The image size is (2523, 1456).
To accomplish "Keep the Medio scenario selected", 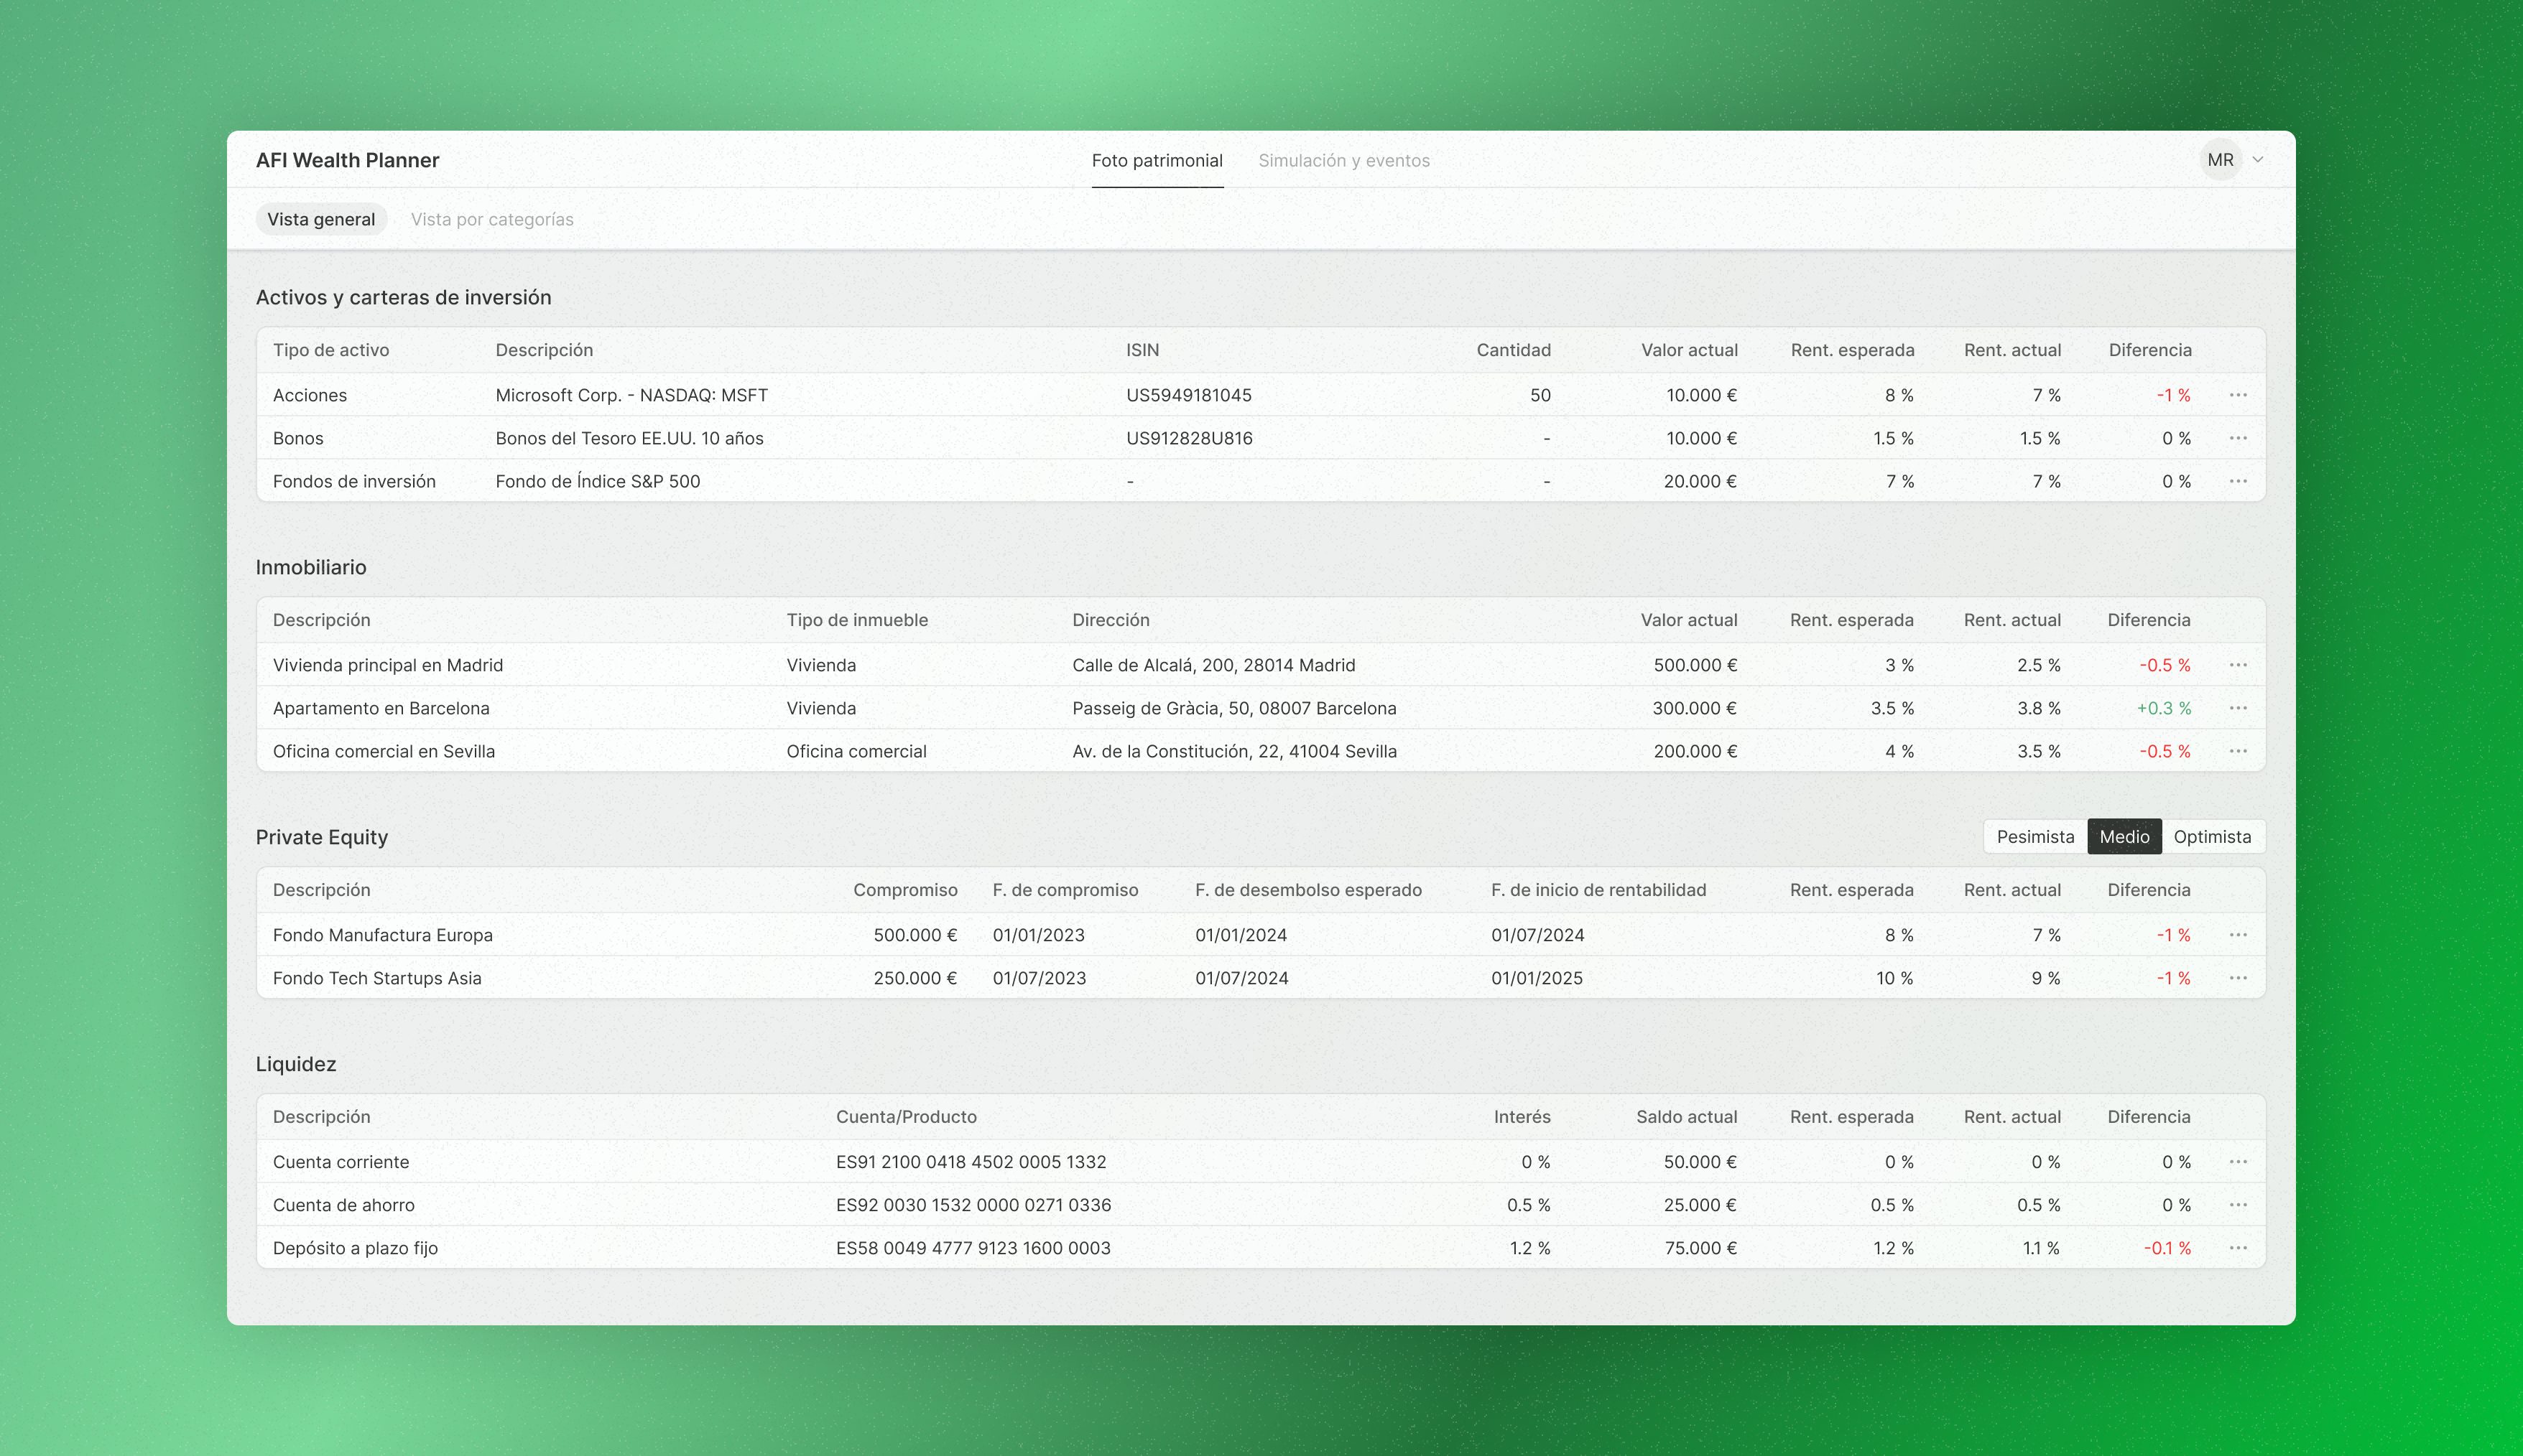I will (2125, 836).
